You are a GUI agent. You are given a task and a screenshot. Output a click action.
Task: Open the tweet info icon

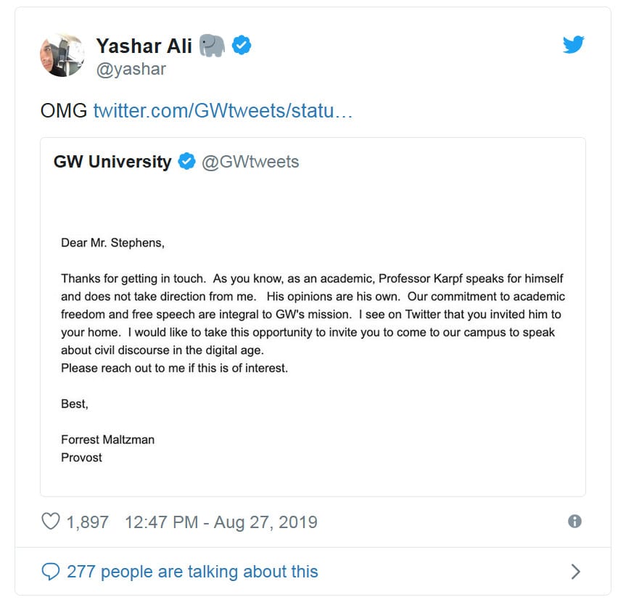(x=574, y=522)
